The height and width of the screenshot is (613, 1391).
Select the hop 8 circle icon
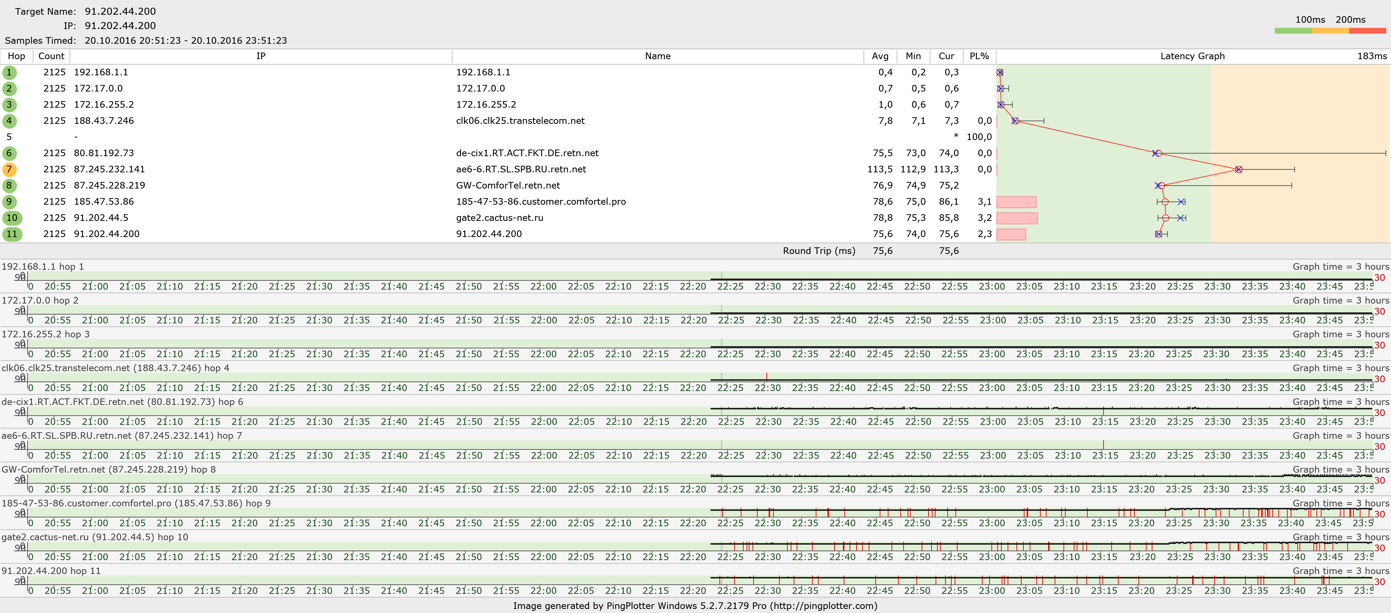click(x=9, y=186)
